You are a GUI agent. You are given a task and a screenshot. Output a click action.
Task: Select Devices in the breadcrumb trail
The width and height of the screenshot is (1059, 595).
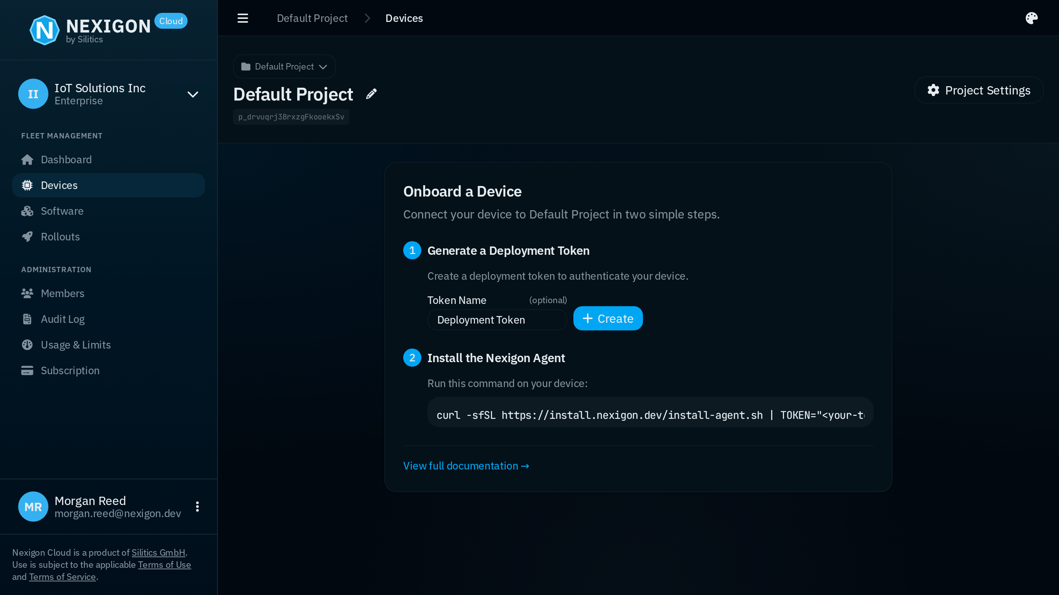(404, 18)
